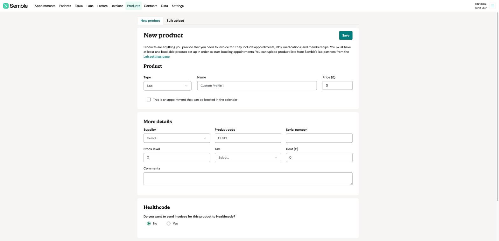Go to Settings in top navigation
The height and width of the screenshot is (241, 499).
coord(178,6)
